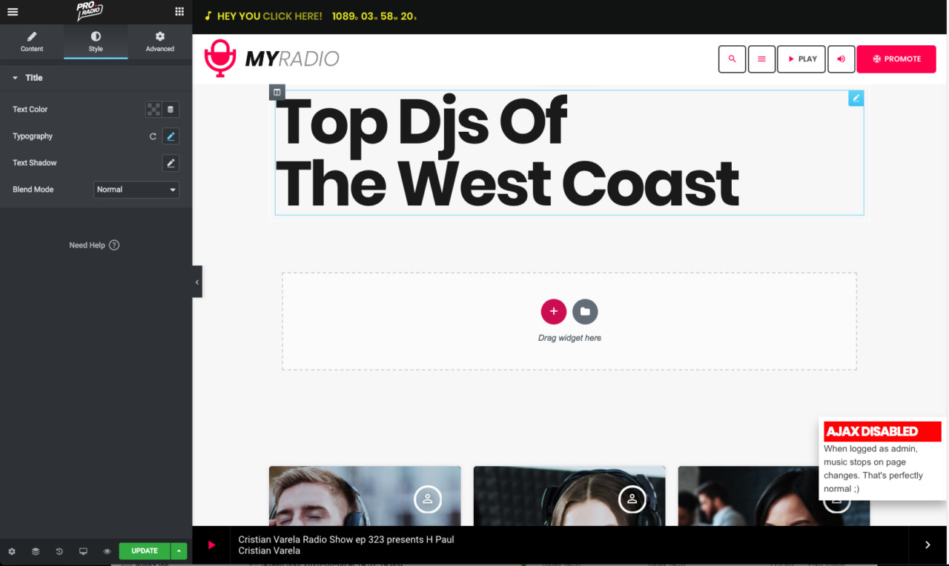Screen dimensions: 949x566
Task: Switch to the Advanced tab
Action: 160,41
